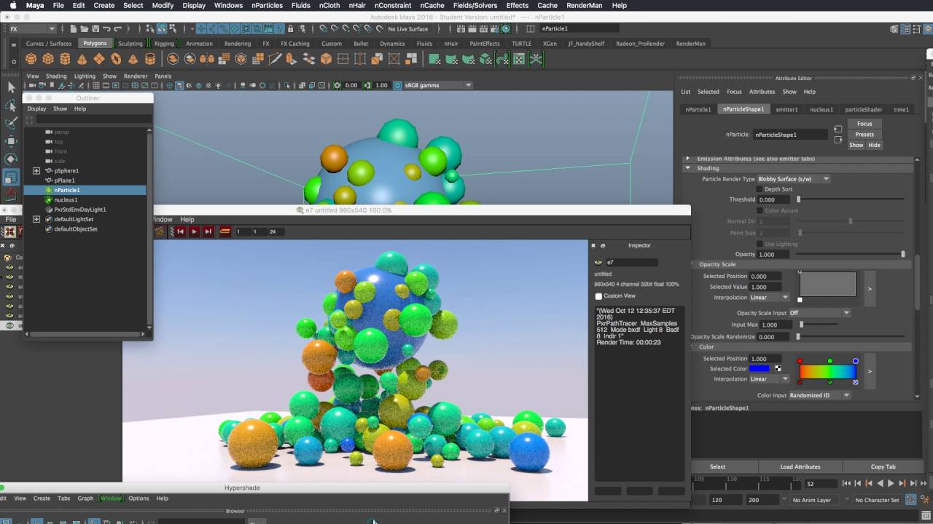The width and height of the screenshot is (933, 524).
Task: Create a polygon pipe from the shelf
Action: (x=150, y=59)
